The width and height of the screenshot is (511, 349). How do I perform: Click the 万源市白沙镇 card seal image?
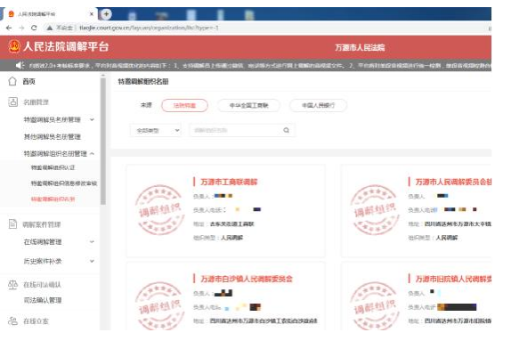(159, 305)
